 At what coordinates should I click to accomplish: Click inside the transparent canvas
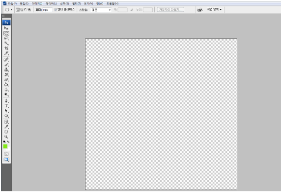point(161,114)
